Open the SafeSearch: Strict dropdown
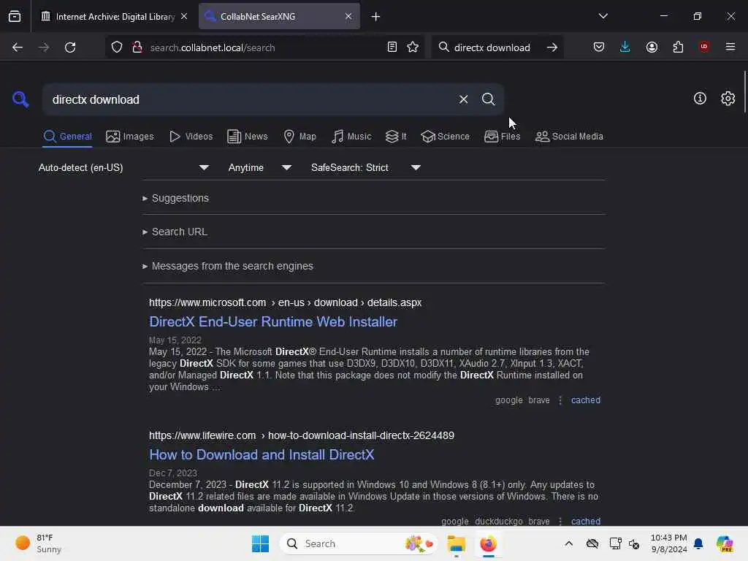748x561 pixels. 365,167
